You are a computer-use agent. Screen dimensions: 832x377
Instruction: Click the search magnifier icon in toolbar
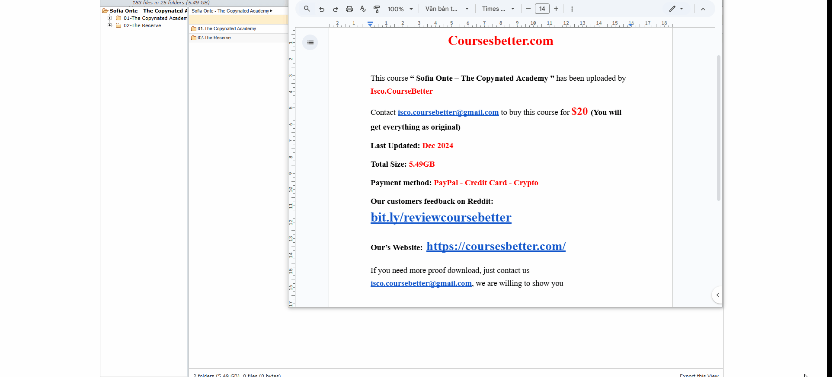(x=307, y=9)
